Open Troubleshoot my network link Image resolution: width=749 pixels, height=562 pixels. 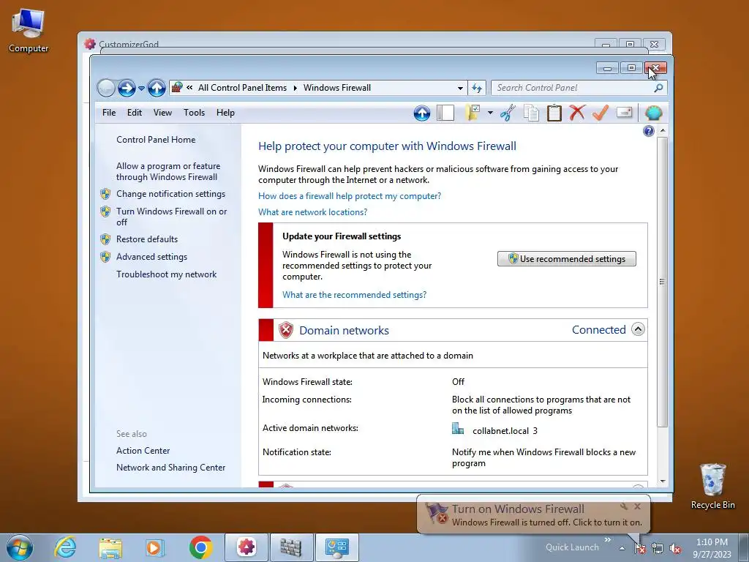pos(166,274)
